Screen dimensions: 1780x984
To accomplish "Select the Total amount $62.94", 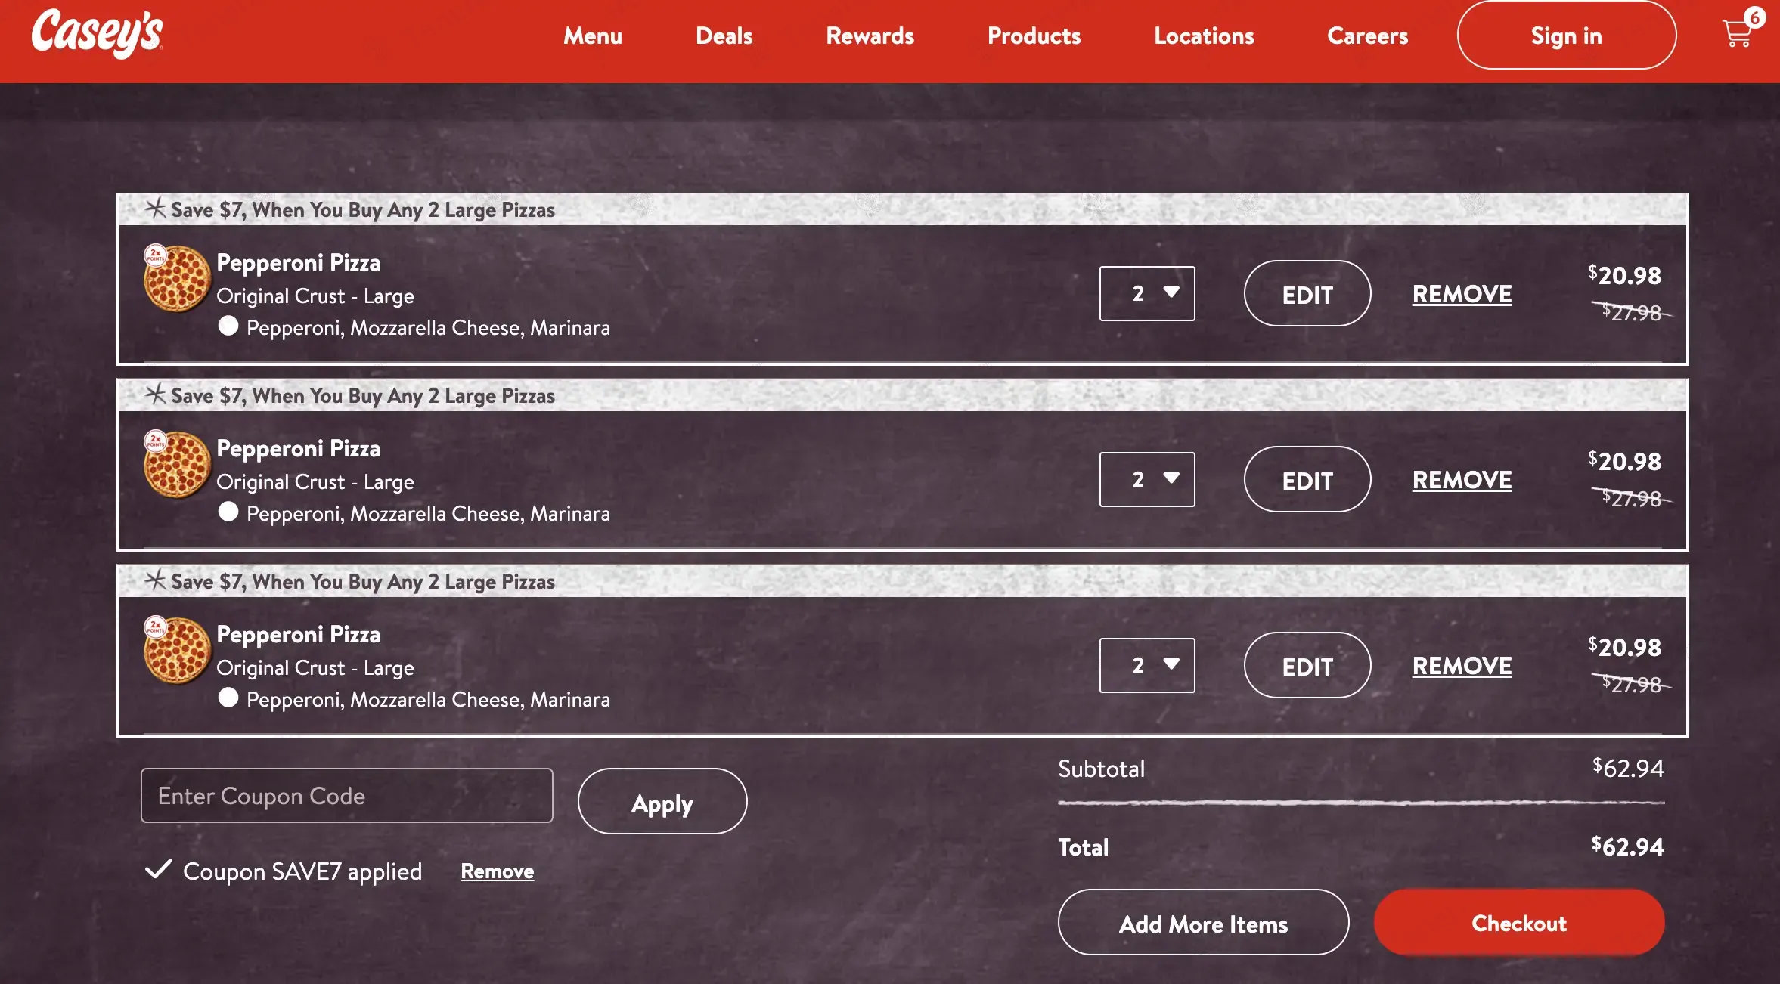I will pos(1628,846).
